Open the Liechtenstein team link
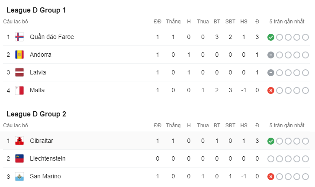315x187 pixels. click(48, 158)
